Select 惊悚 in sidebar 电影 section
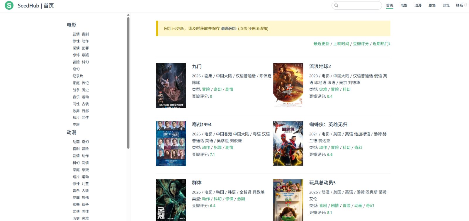The width and height of the screenshot is (469, 221). [76, 41]
